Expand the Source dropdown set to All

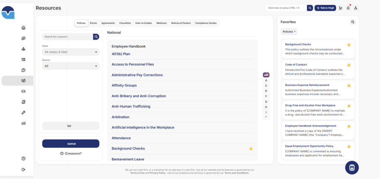[71, 66]
